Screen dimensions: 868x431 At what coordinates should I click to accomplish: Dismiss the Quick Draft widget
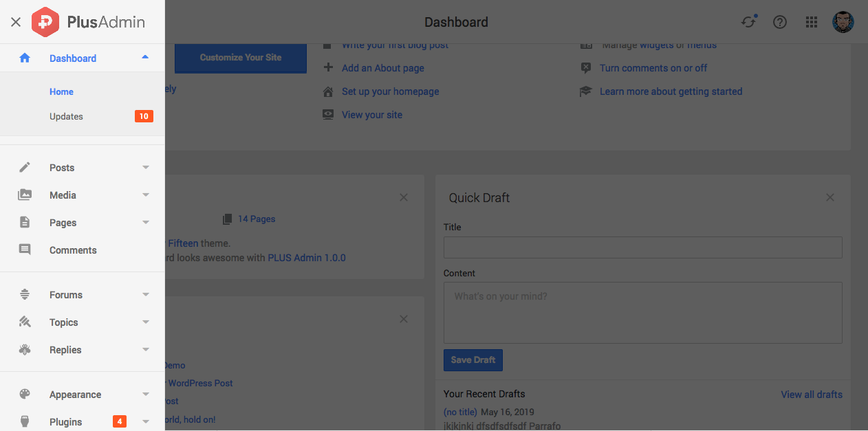click(x=830, y=198)
